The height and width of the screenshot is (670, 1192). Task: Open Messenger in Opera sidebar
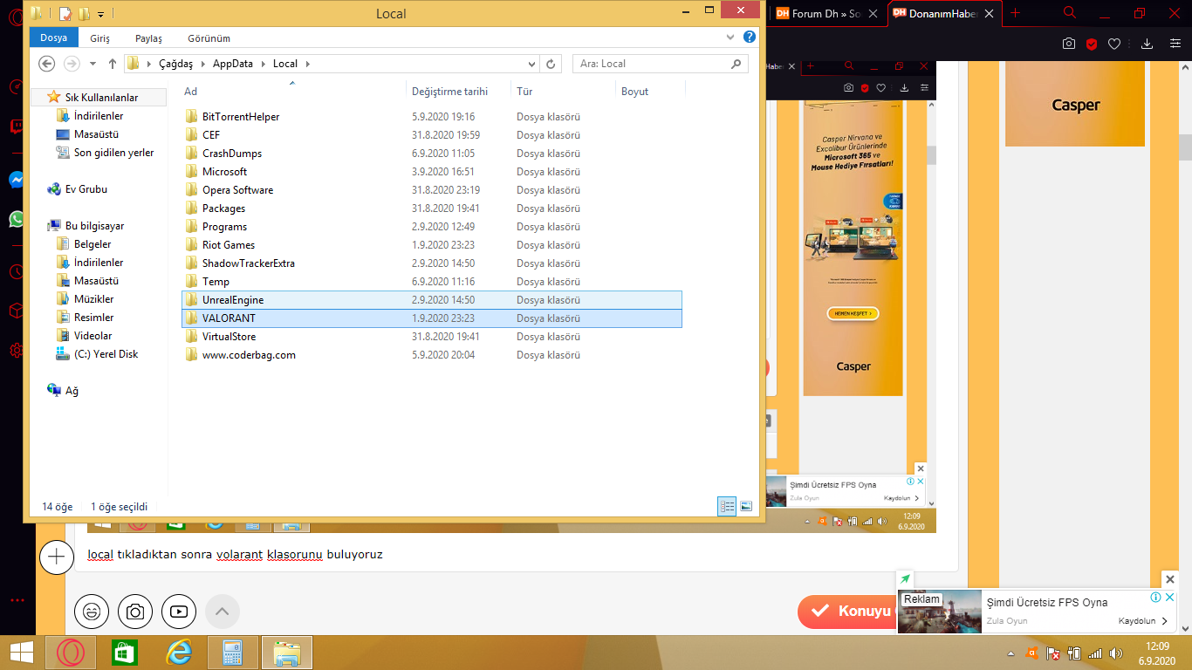tap(17, 180)
